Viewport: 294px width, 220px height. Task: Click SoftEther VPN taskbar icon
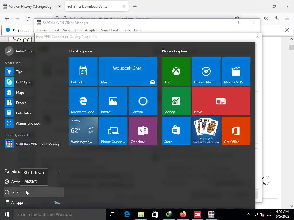(x=211, y=214)
